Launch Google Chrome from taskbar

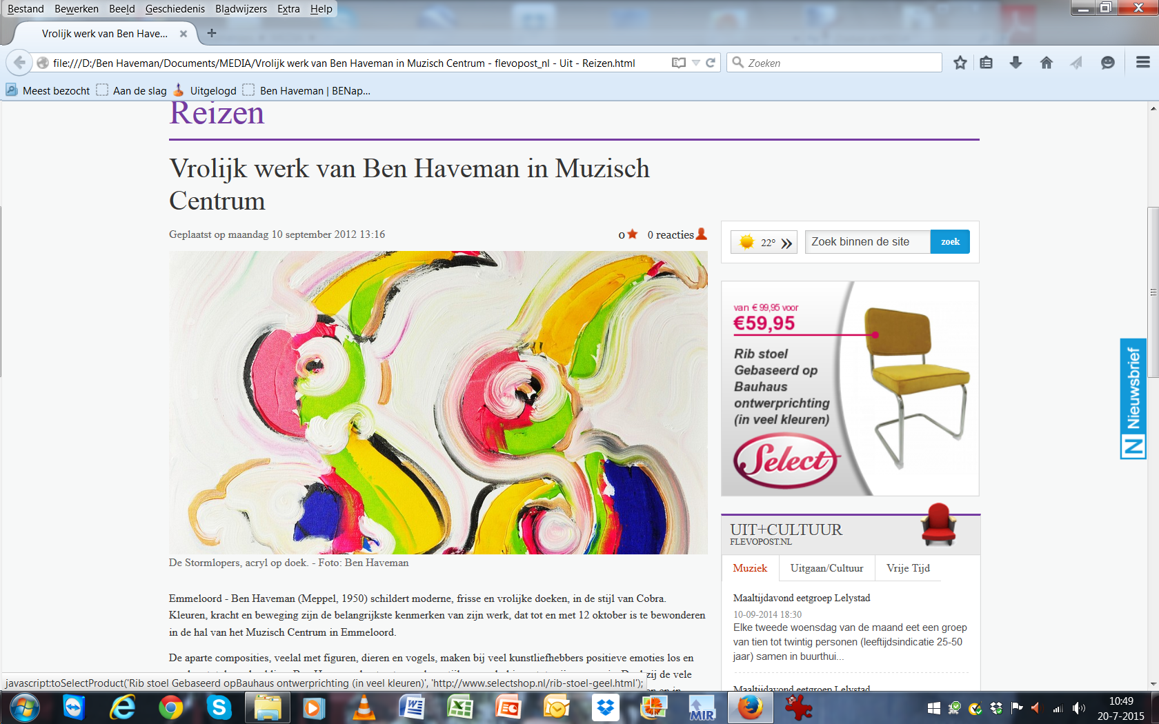(170, 707)
